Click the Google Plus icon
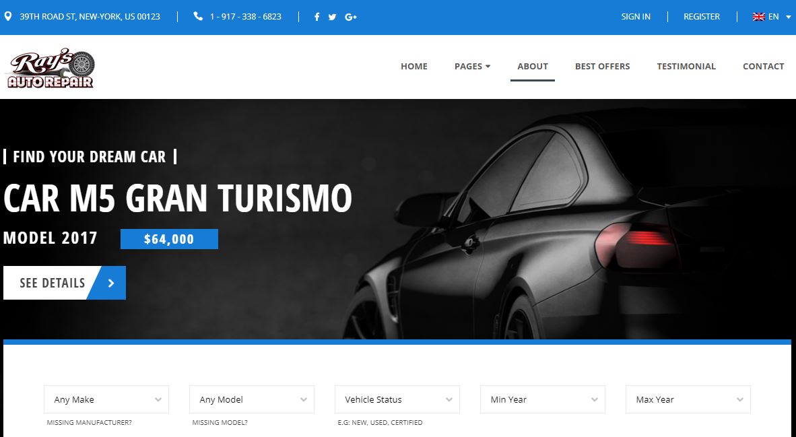This screenshot has width=796, height=437. coord(350,17)
